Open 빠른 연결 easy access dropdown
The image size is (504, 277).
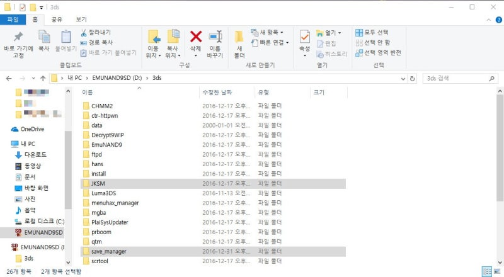270,42
